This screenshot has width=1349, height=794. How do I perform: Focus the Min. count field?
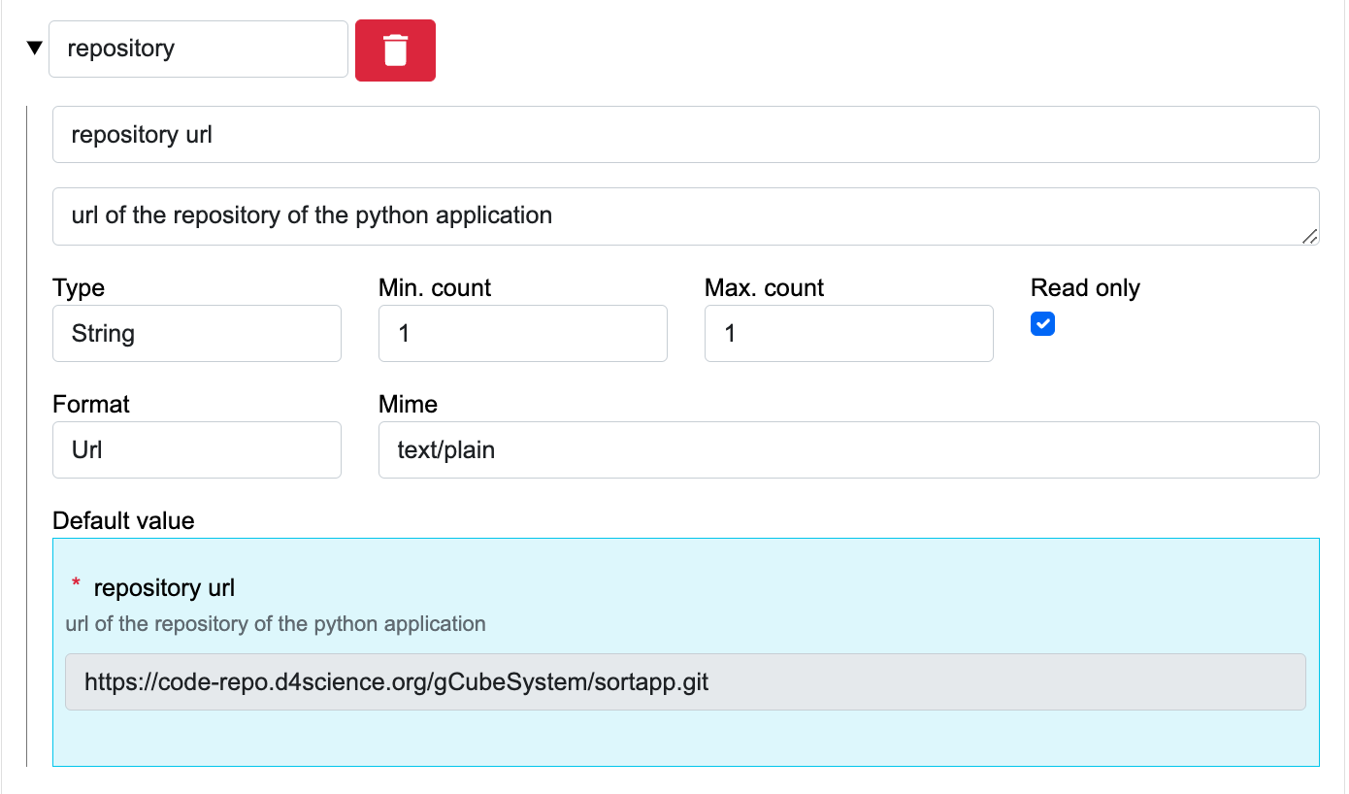click(523, 334)
